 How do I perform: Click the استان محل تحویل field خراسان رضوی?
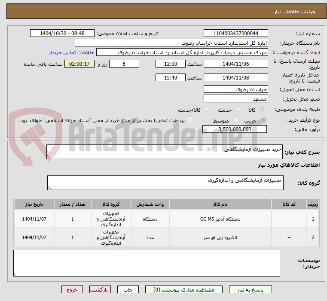click(235, 89)
